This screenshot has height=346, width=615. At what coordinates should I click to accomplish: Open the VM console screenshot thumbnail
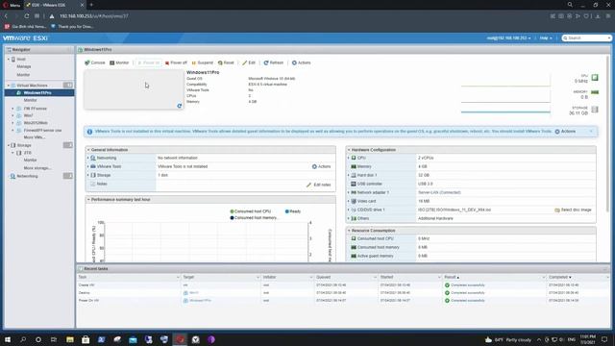[134, 89]
